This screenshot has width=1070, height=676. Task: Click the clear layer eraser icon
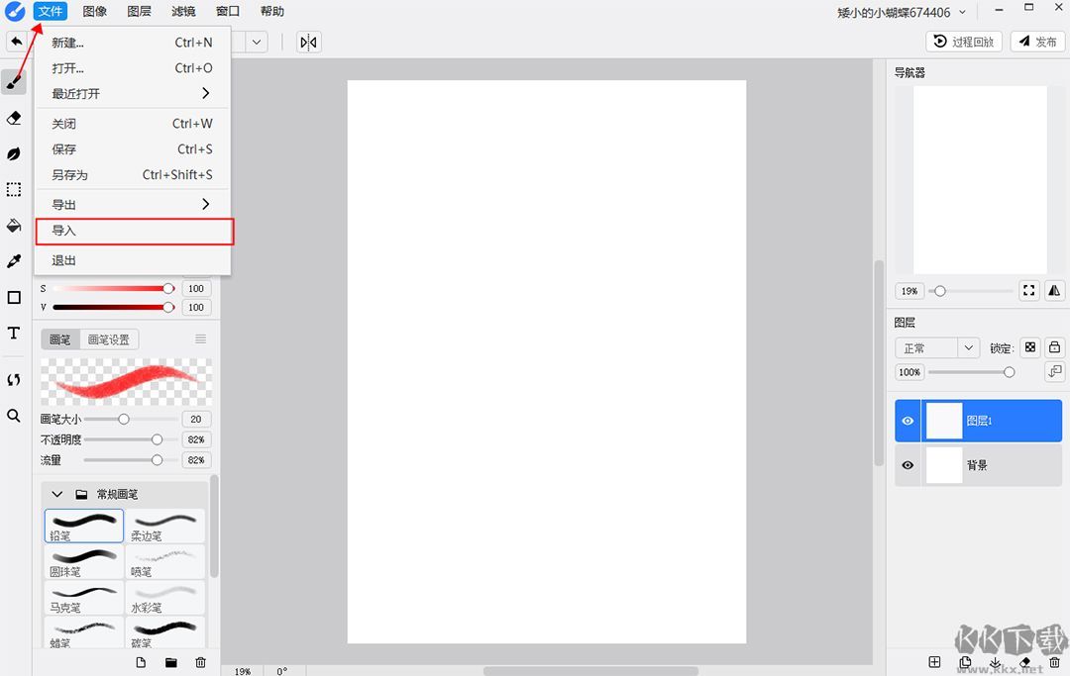1025,662
